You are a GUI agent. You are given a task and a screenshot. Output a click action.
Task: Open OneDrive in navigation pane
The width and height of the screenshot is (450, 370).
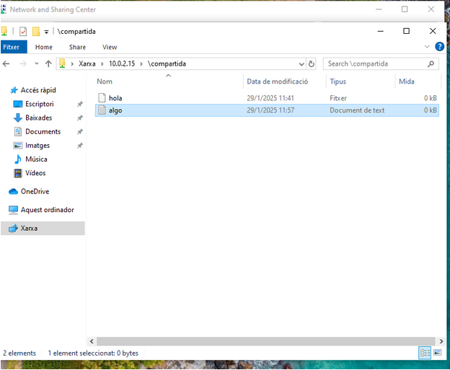[35, 191]
